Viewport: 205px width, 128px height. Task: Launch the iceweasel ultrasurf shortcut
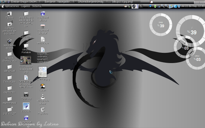(43, 26)
